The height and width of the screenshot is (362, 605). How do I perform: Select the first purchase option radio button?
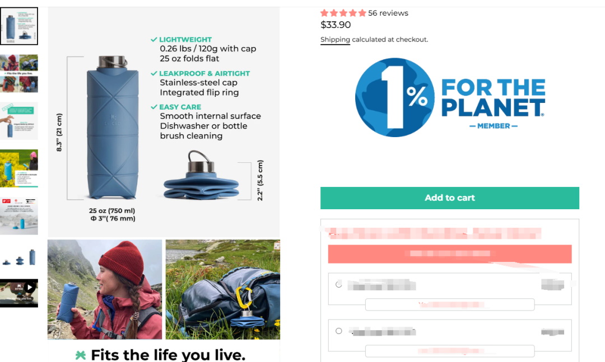(338, 285)
